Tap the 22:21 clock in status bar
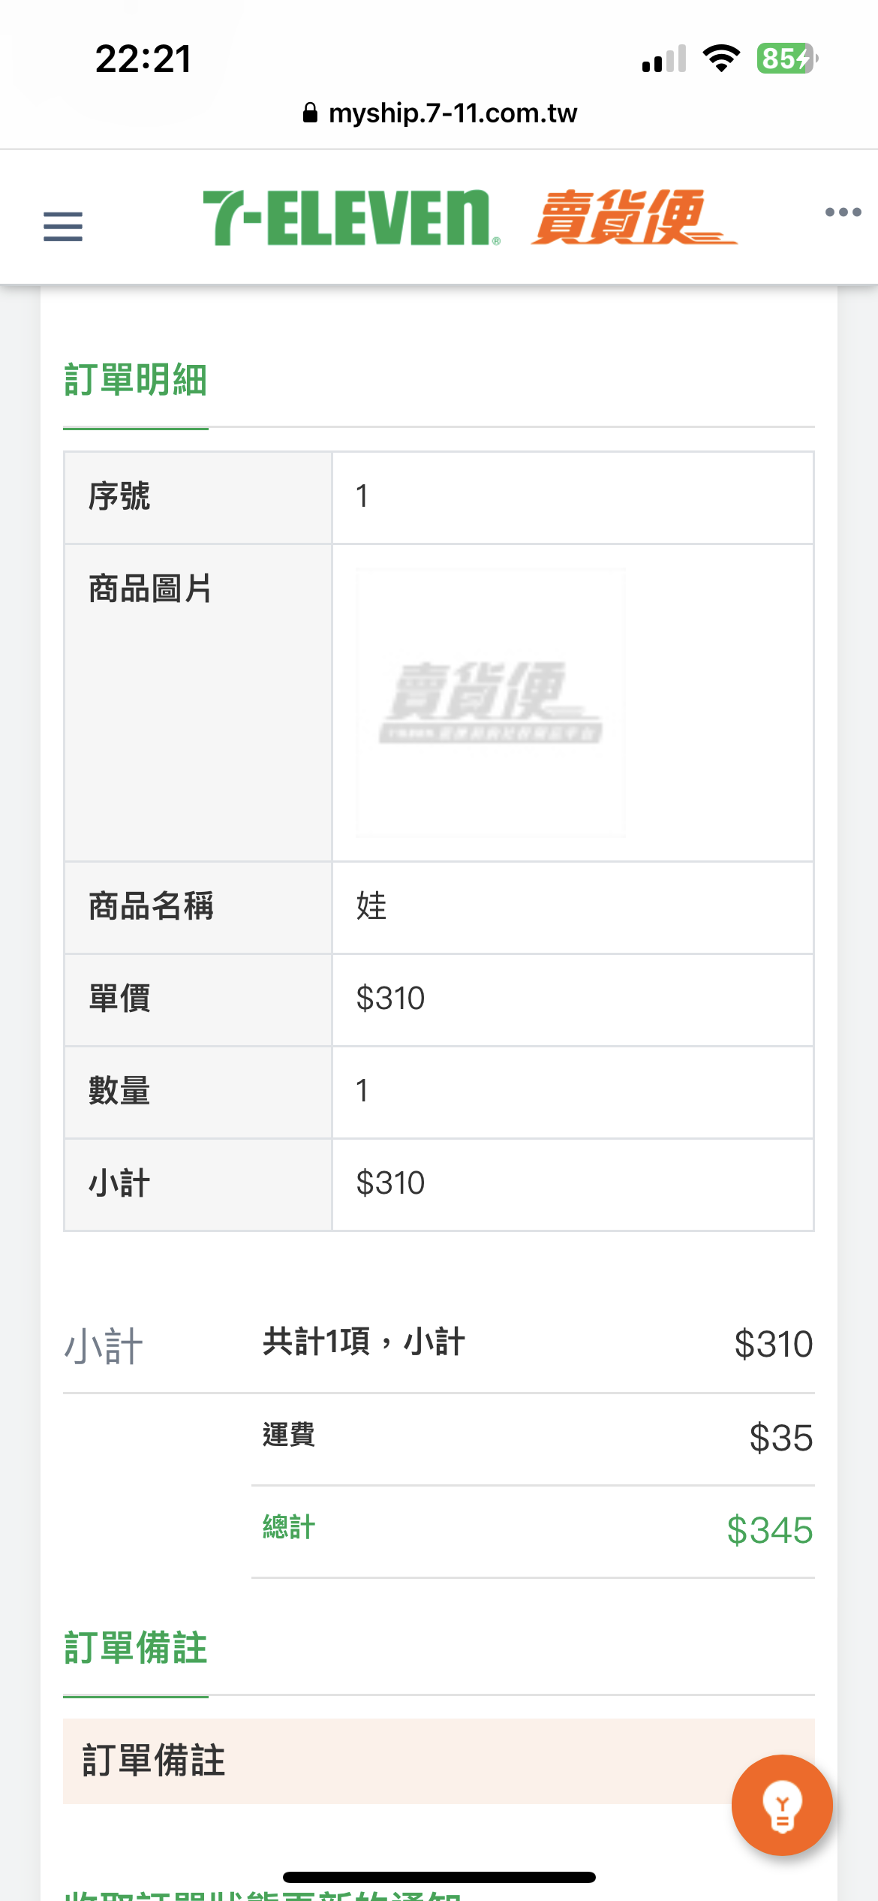The width and height of the screenshot is (878, 1901). [143, 59]
